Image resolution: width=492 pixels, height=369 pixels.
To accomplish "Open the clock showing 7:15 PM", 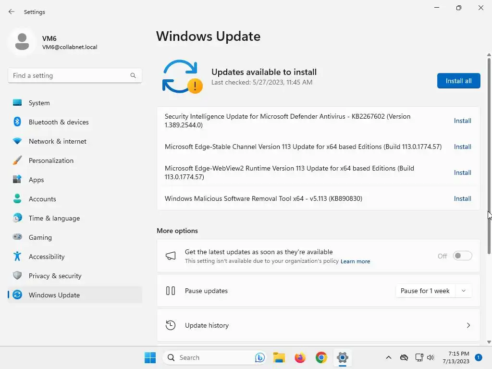I will coord(456,357).
